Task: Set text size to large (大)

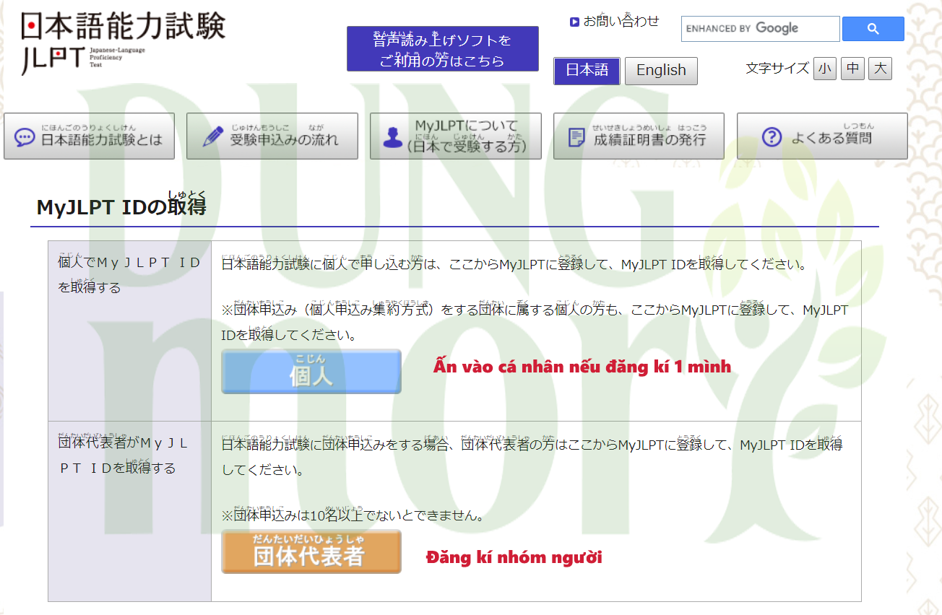Action: pyautogui.click(x=880, y=69)
